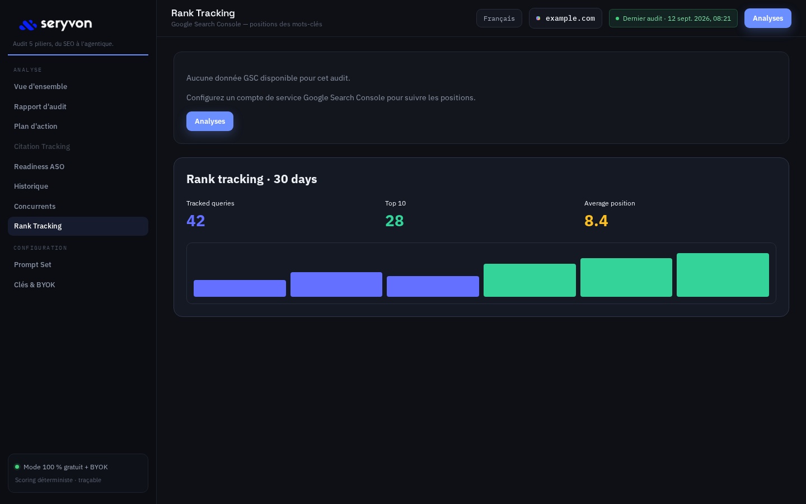Open Clés & BYOK settings
The height and width of the screenshot is (504, 806).
78,284
